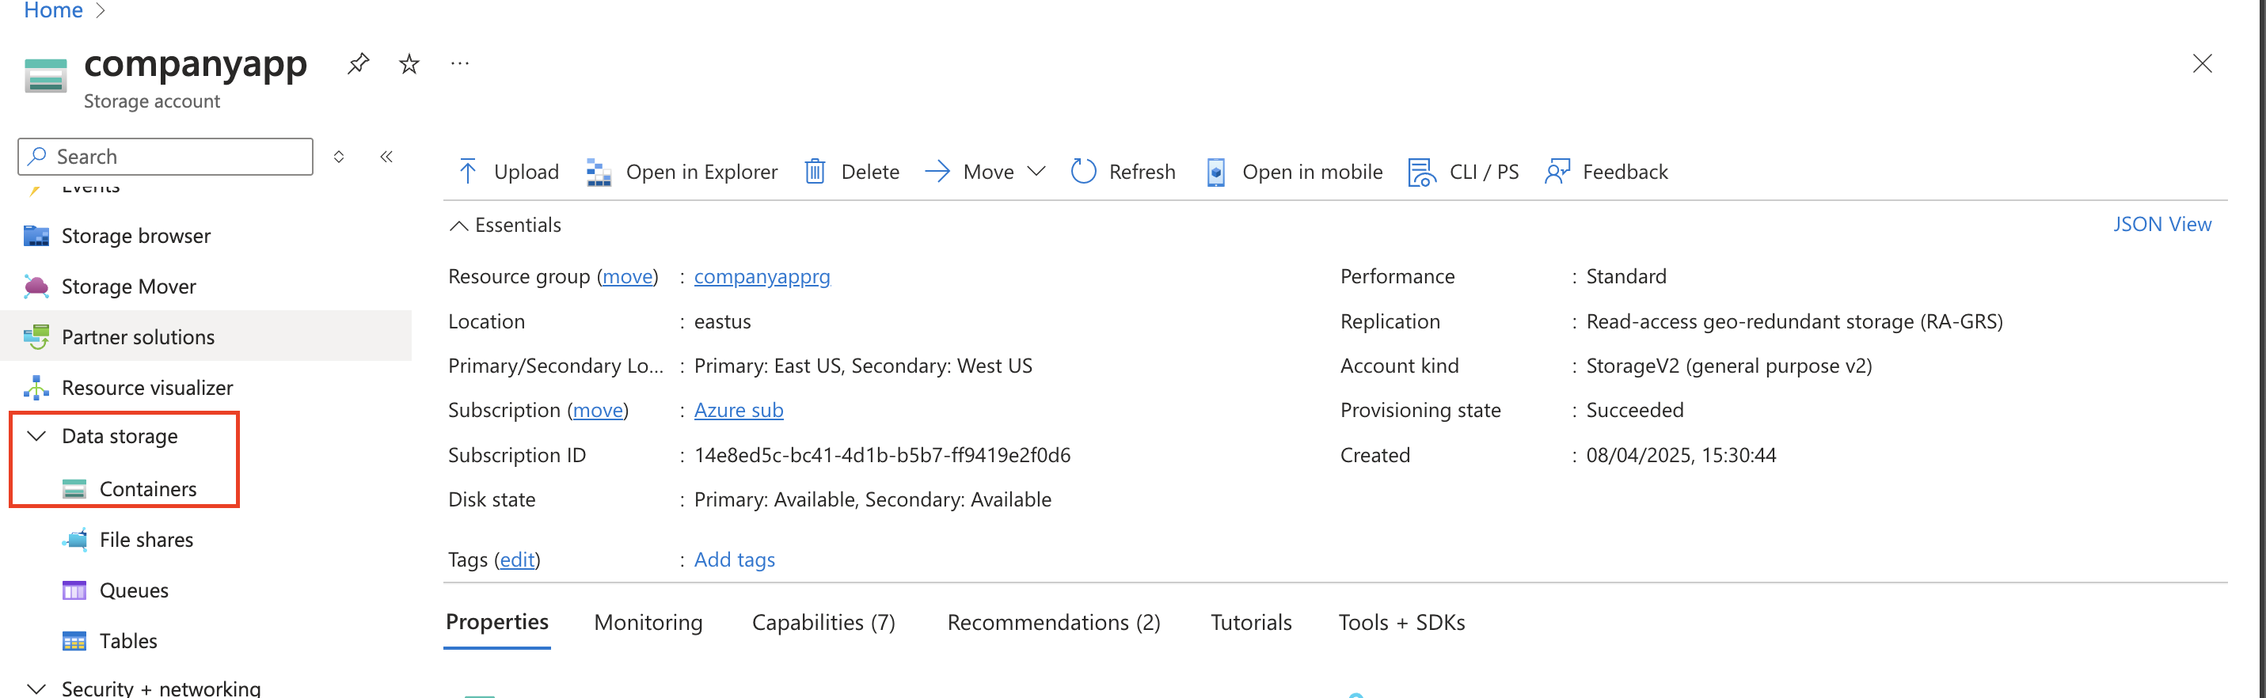Collapse the Data storage section
Viewport: 2266px width, 698px height.
[x=37, y=436]
